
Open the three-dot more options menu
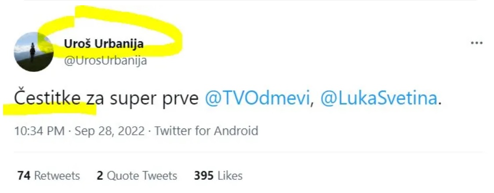click(476, 43)
